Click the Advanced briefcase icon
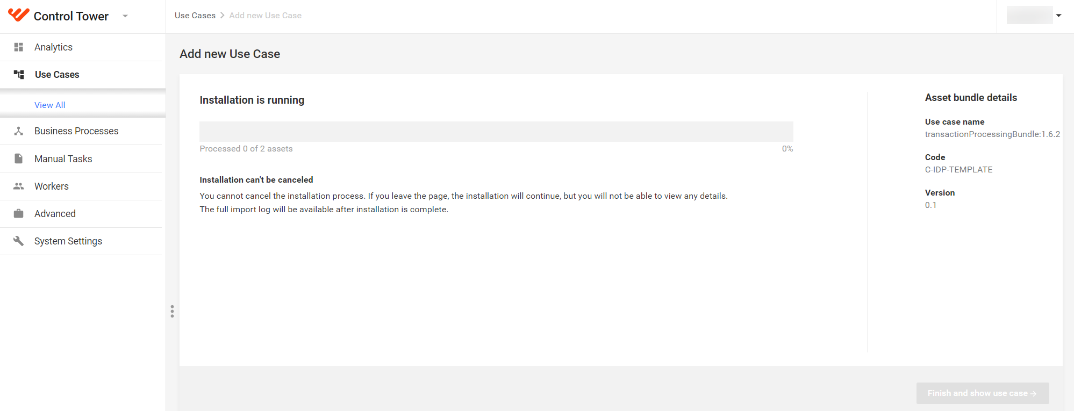Viewport: 1074px width, 411px height. click(x=19, y=214)
